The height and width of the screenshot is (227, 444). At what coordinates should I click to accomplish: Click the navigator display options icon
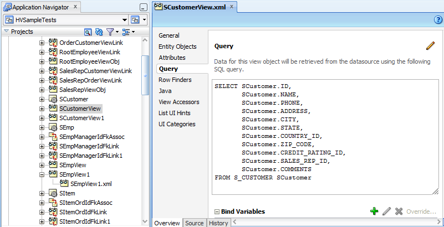pos(126,32)
